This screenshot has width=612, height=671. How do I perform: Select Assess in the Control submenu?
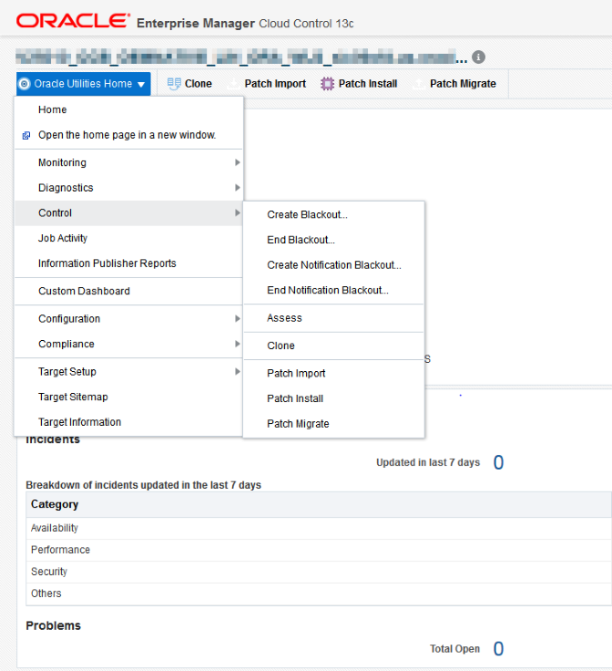(x=334, y=318)
